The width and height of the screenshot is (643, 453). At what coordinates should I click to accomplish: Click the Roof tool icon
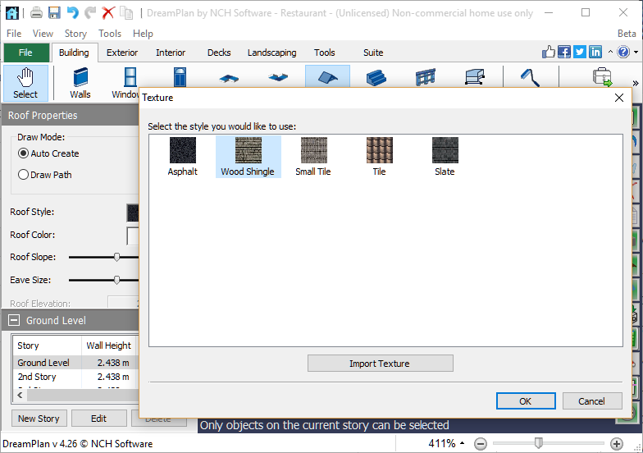click(x=327, y=79)
